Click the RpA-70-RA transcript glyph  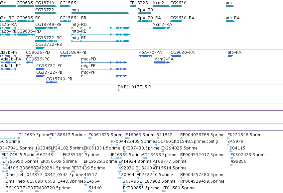(144, 21)
